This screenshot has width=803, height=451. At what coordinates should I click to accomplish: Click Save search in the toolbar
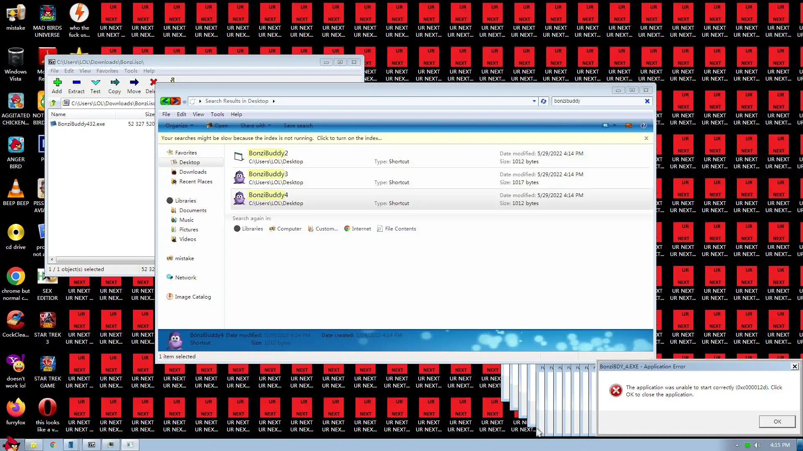(x=298, y=125)
